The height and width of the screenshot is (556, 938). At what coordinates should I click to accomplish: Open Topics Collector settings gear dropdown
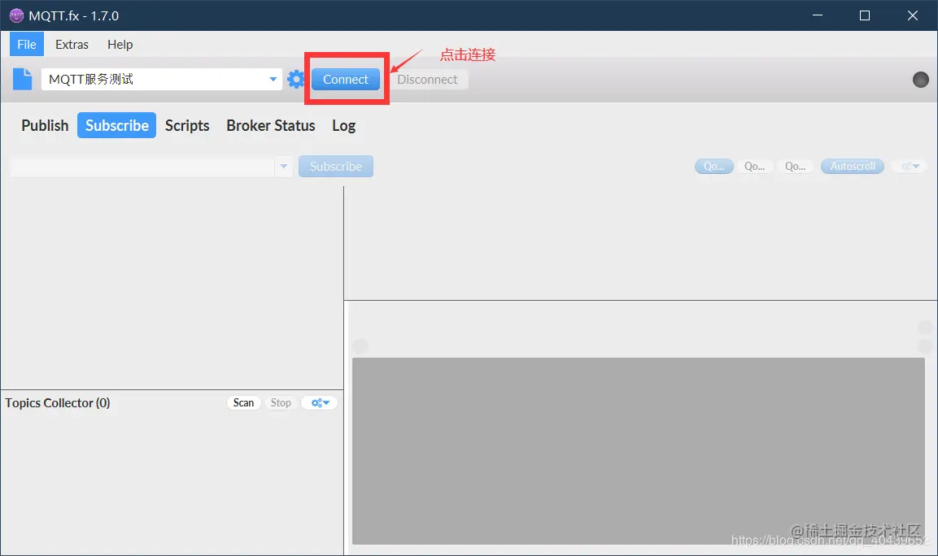pos(320,402)
